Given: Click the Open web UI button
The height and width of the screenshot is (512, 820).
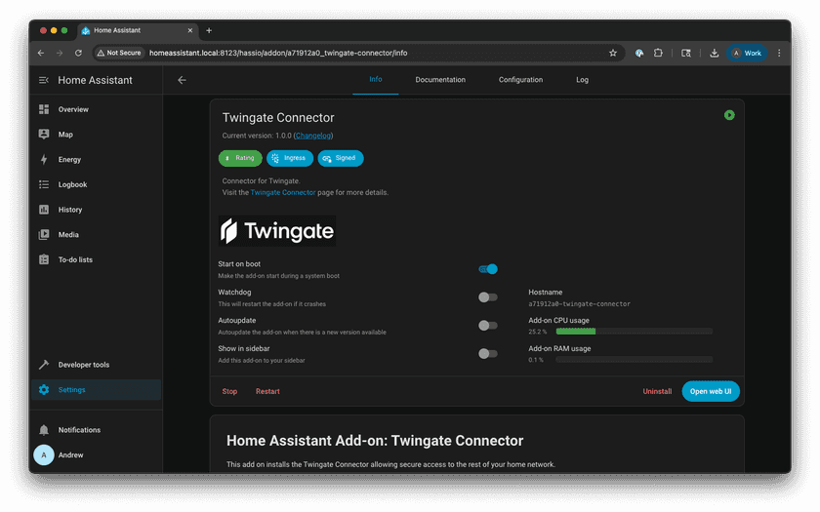Looking at the screenshot, I should click(711, 391).
